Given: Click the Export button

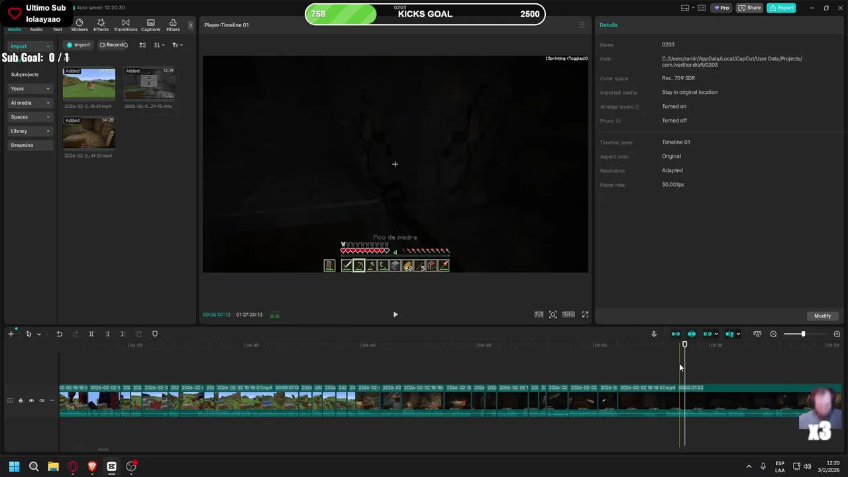Looking at the screenshot, I should 781,8.
